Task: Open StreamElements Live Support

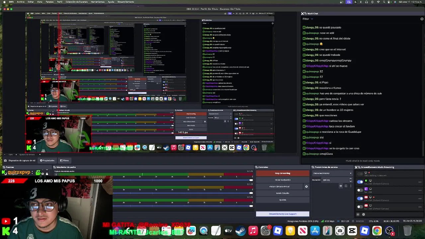Action: (x=283, y=214)
